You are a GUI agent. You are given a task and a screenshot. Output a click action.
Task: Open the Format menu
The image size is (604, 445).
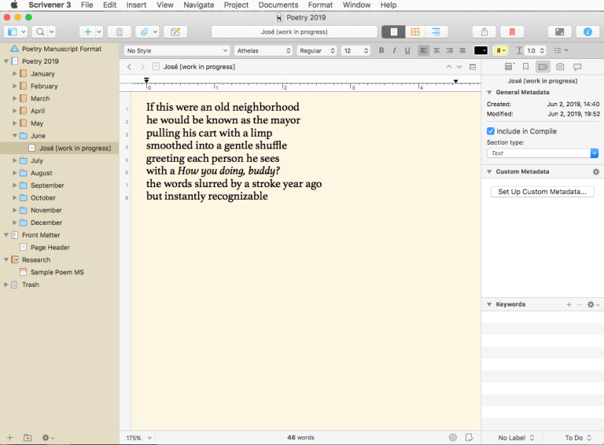pyautogui.click(x=320, y=5)
